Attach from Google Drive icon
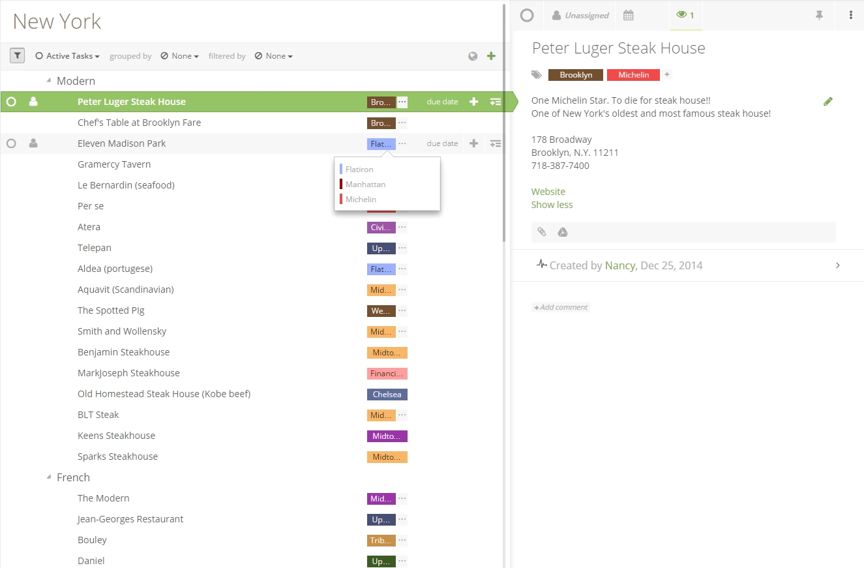 pos(563,232)
